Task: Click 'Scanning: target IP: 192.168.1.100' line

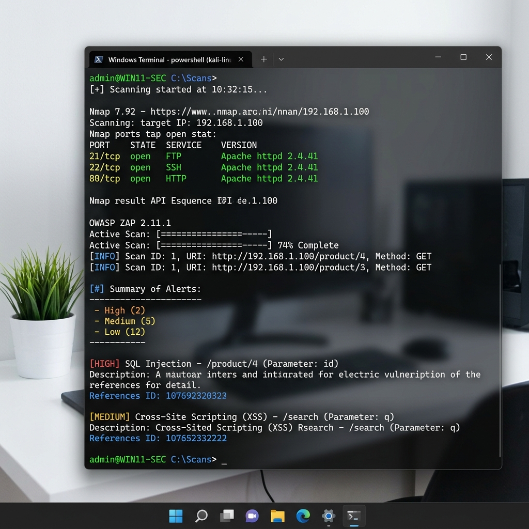Action: coord(176,123)
